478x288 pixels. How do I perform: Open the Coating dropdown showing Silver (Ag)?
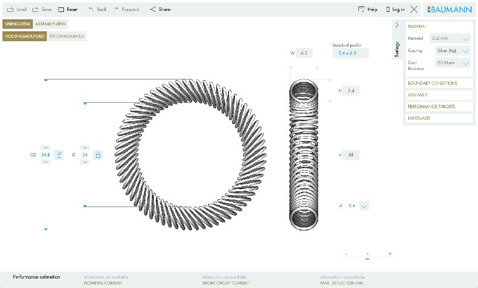453,51
